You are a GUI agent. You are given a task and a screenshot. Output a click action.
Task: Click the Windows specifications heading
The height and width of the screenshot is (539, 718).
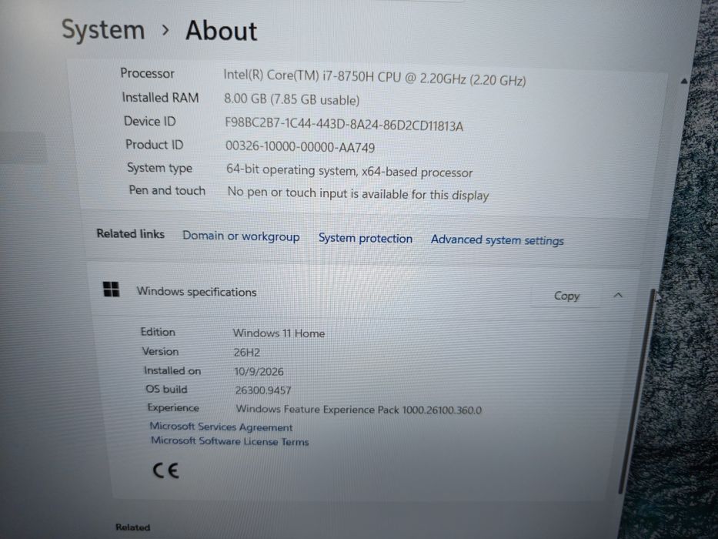coord(196,292)
